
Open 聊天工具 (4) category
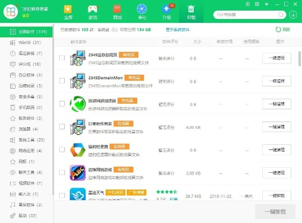tap(26, 172)
